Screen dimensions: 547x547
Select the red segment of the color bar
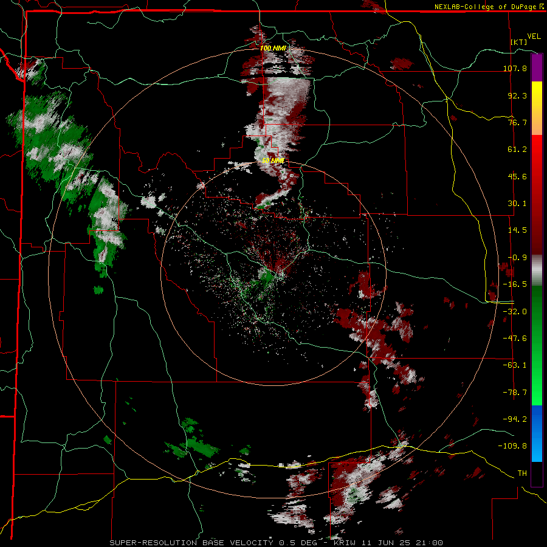(x=537, y=194)
